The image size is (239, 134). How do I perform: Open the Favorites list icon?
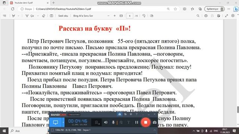[x=192, y=9]
